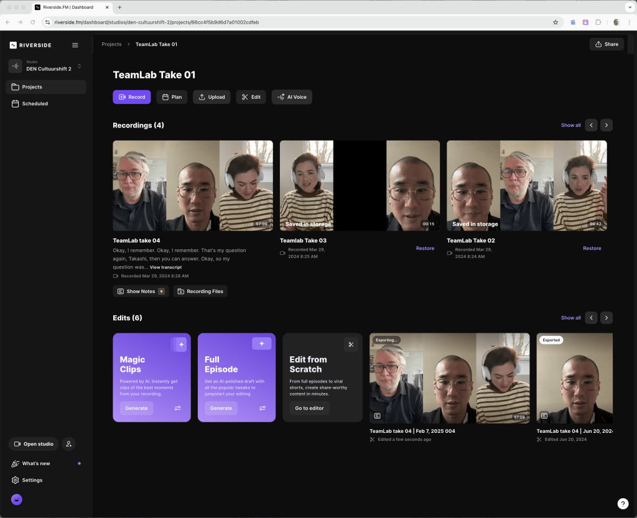Open the TeamLab take 04 recording thumbnail
637x518 pixels.
[x=193, y=185]
